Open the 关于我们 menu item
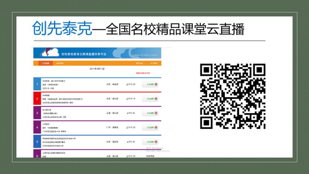 pyautogui.click(x=154, y=63)
